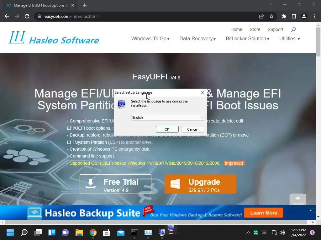
Task: Open Chat app on taskbar
Action: [65, 232]
